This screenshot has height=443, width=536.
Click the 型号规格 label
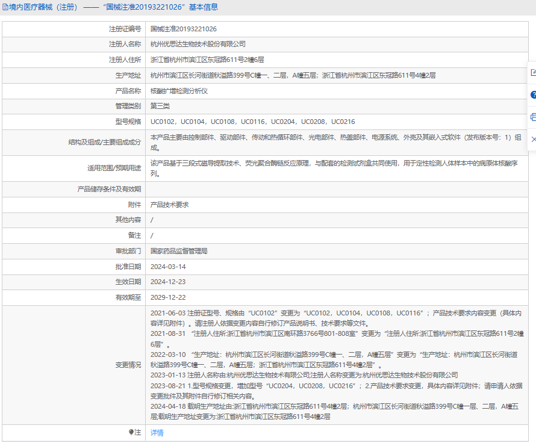click(128, 122)
